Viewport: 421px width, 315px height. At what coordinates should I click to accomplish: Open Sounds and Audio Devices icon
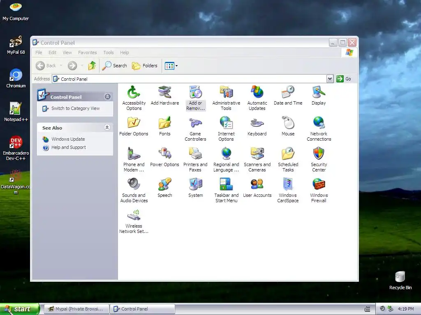(x=134, y=190)
